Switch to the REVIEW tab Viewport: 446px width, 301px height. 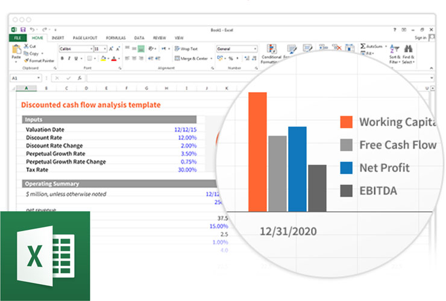[x=159, y=38]
